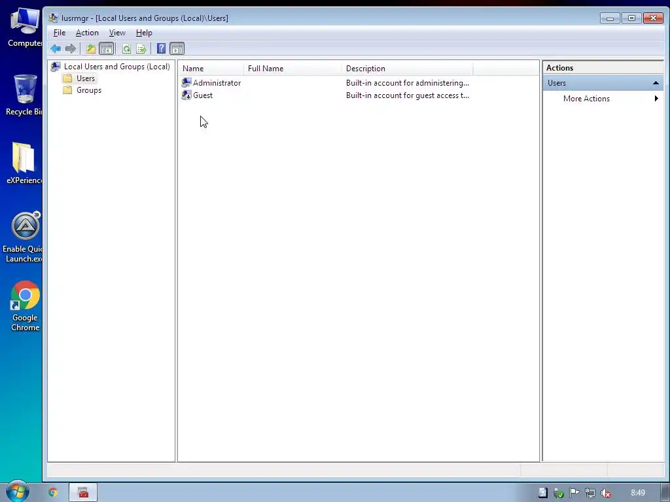
Task: Select Local Users and Groups (Local) root node
Action: click(x=116, y=67)
